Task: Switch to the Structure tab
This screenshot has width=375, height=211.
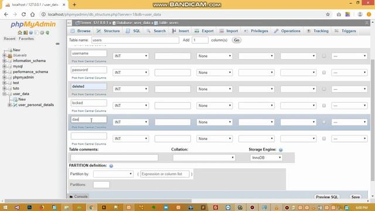Action: (108, 31)
